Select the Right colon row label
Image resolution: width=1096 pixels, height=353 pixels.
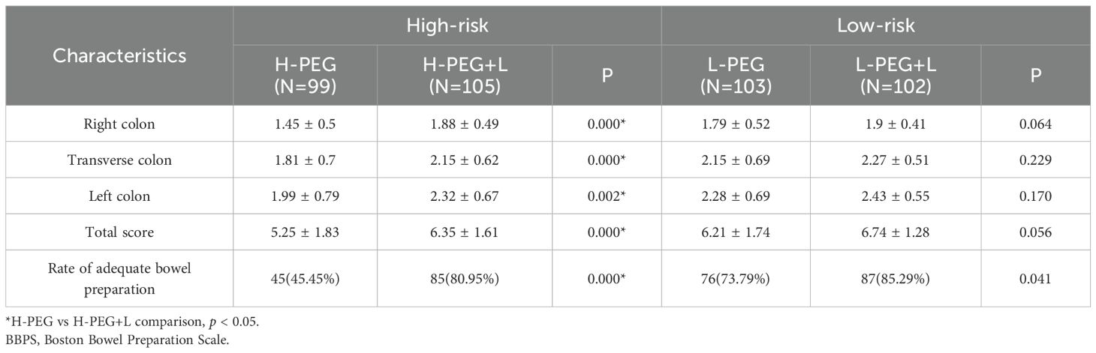point(119,125)
